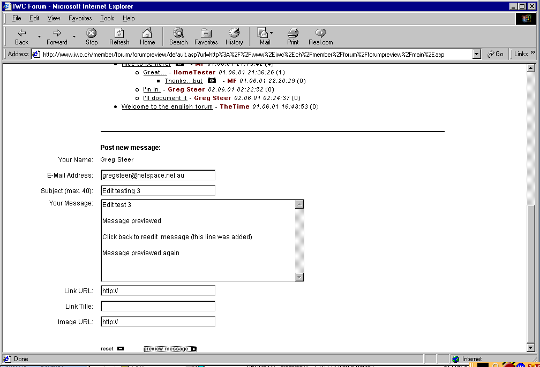Click the Link Title input field

point(158,306)
